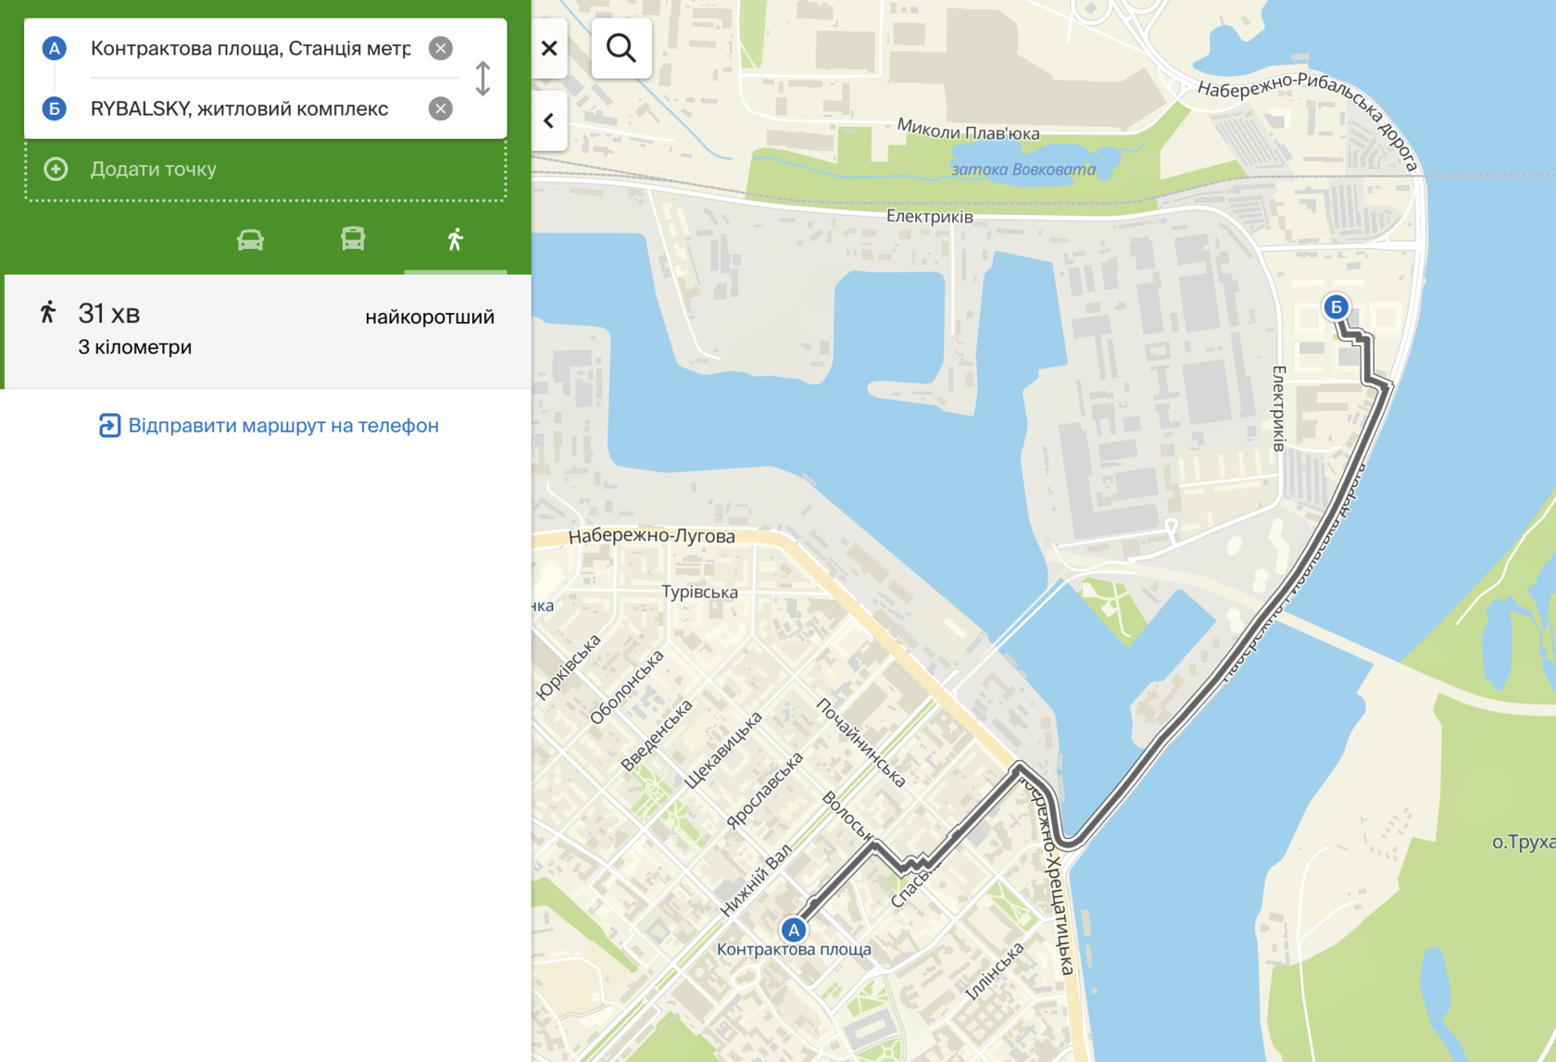Click the Б destination marker on map

coord(1335,306)
